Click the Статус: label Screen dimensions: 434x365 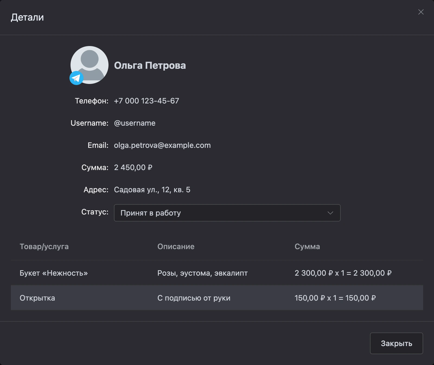click(95, 212)
